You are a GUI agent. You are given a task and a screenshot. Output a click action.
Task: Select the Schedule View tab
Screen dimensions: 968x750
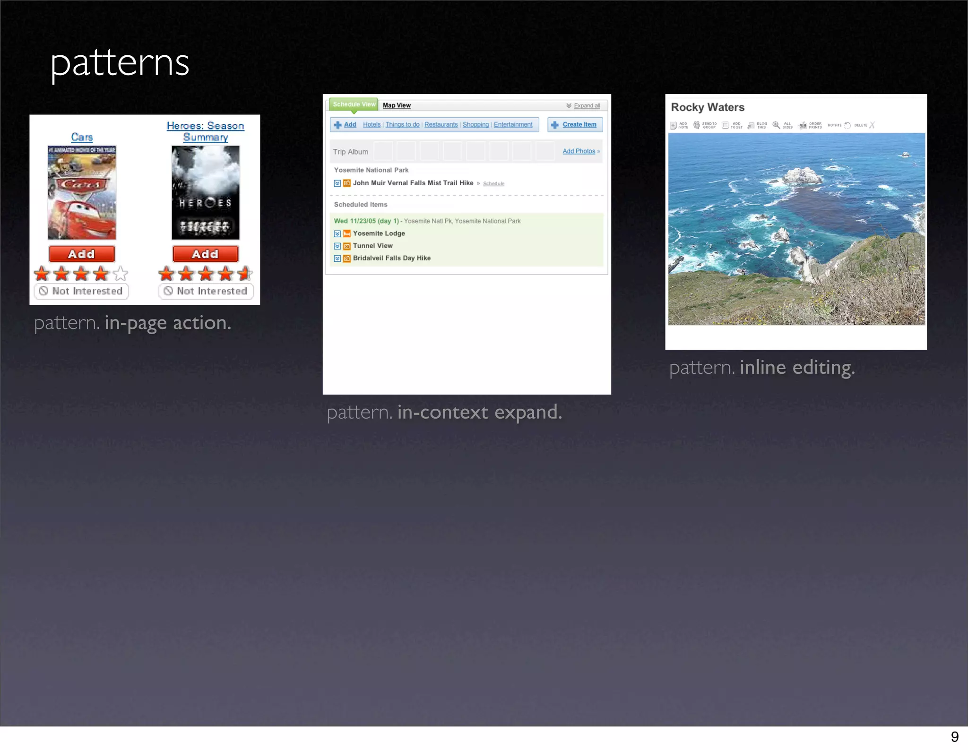tap(354, 104)
